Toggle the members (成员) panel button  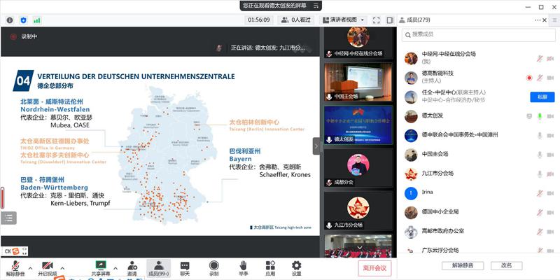(157, 266)
